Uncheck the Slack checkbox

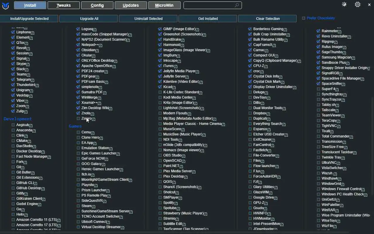[13, 69]
